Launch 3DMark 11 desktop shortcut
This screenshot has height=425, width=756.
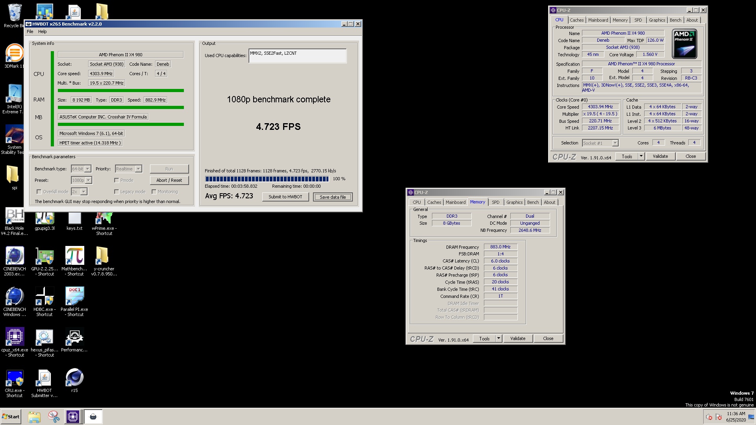pos(14,55)
